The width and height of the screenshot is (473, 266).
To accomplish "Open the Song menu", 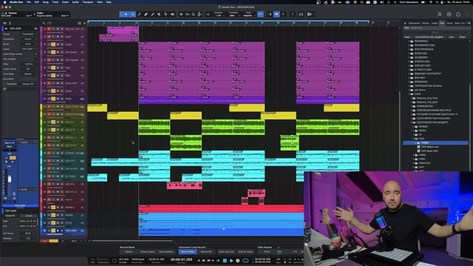I will click(46, 2).
